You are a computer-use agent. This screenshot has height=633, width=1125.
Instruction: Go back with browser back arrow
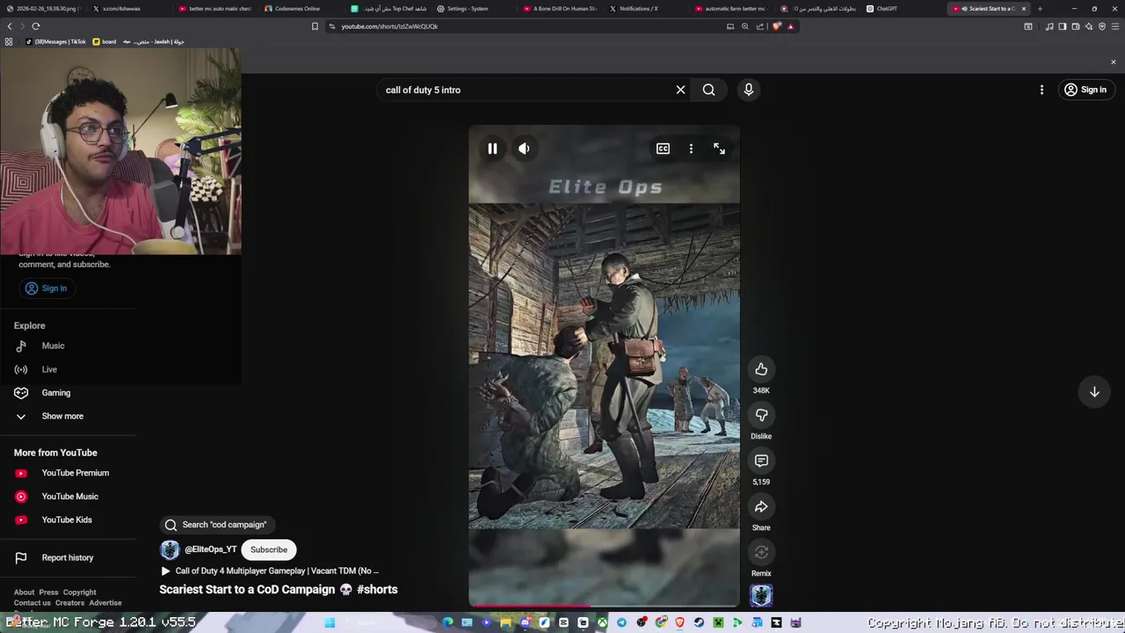(10, 26)
